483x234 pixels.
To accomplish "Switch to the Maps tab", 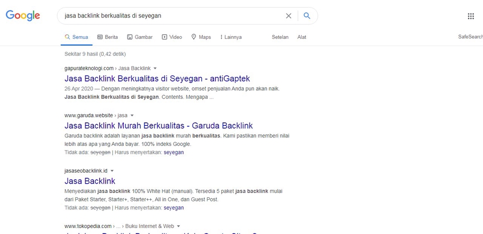I will coord(201,37).
